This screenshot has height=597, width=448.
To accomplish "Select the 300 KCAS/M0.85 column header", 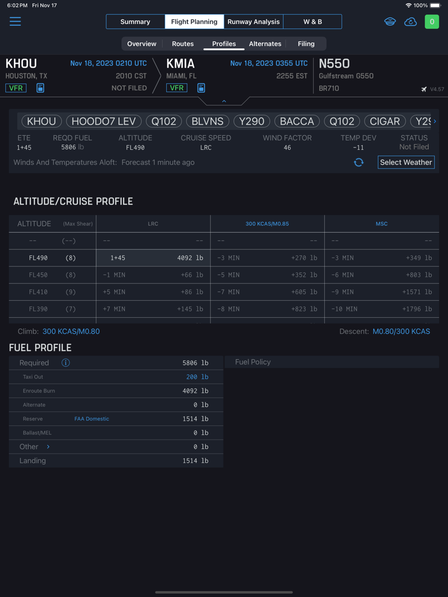I will [x=267, y=224].
